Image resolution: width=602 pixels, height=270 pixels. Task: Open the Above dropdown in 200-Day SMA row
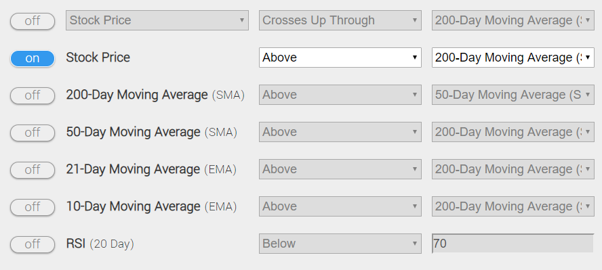pos(340,95)
